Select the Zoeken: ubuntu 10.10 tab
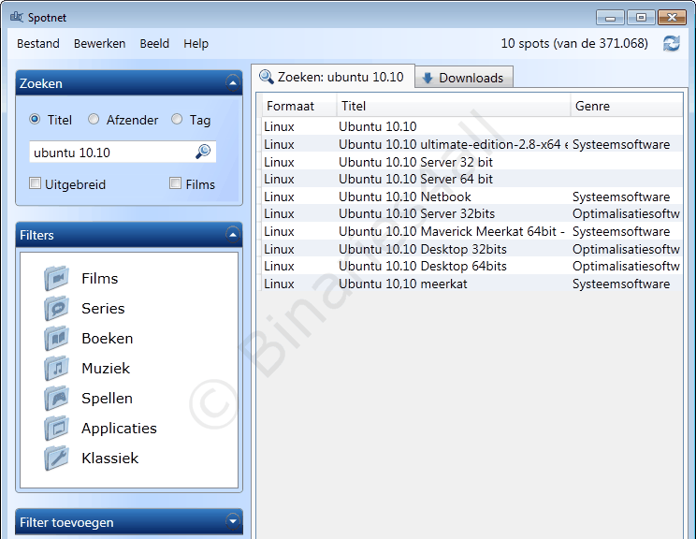The width and height of the screenshot is (696, 539). coord(333,77)
